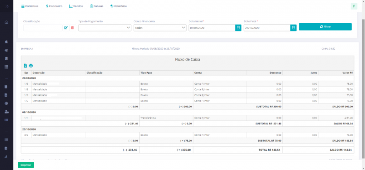This screenshot has height=170, width=365.
Task: Click the -231,46 value in Transferência row
Action: point(348,118)
